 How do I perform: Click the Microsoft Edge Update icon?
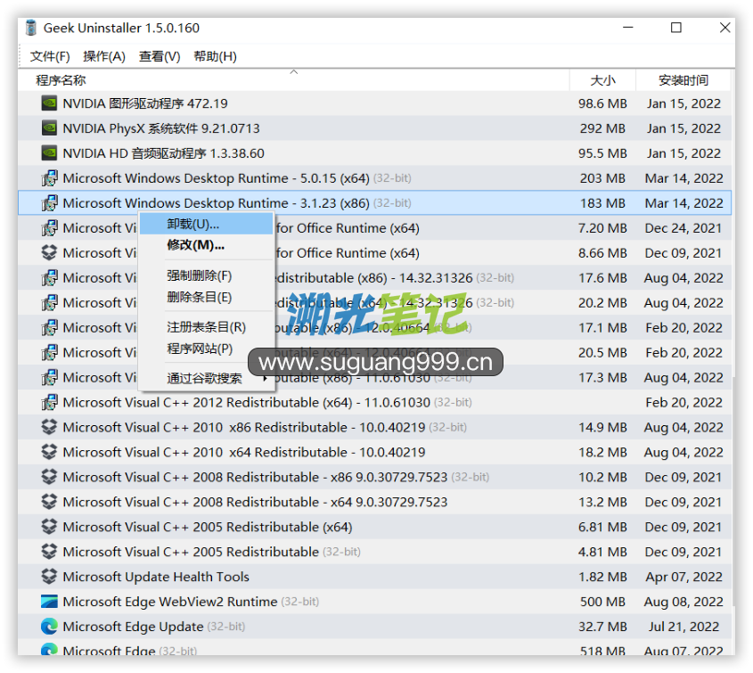(x=49, y=627)
